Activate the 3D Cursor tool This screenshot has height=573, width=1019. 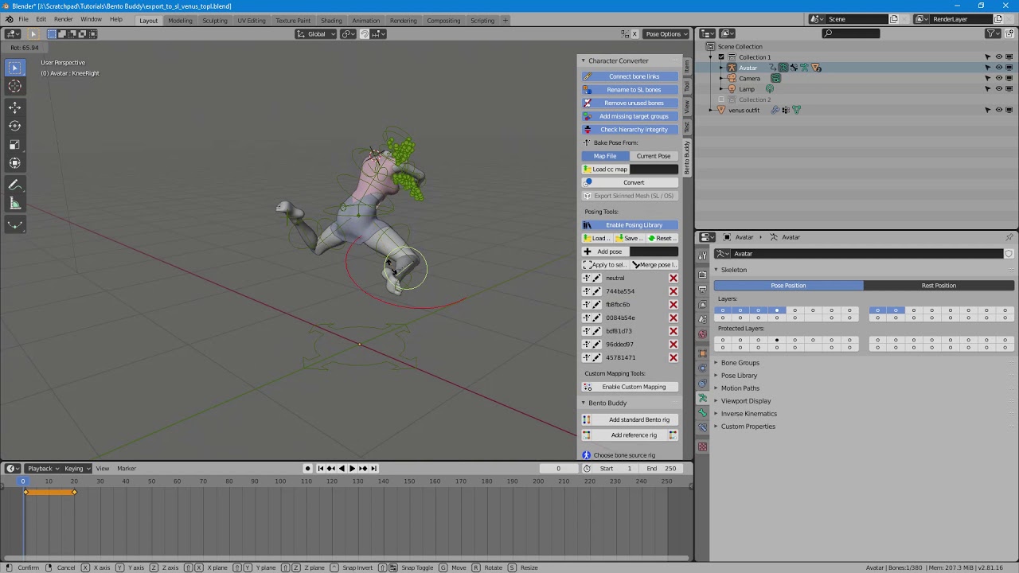click(x=15, y=87)
